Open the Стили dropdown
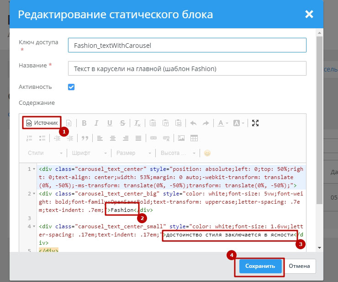The width and height of the screenshot is (338, 282). [44, 153]
